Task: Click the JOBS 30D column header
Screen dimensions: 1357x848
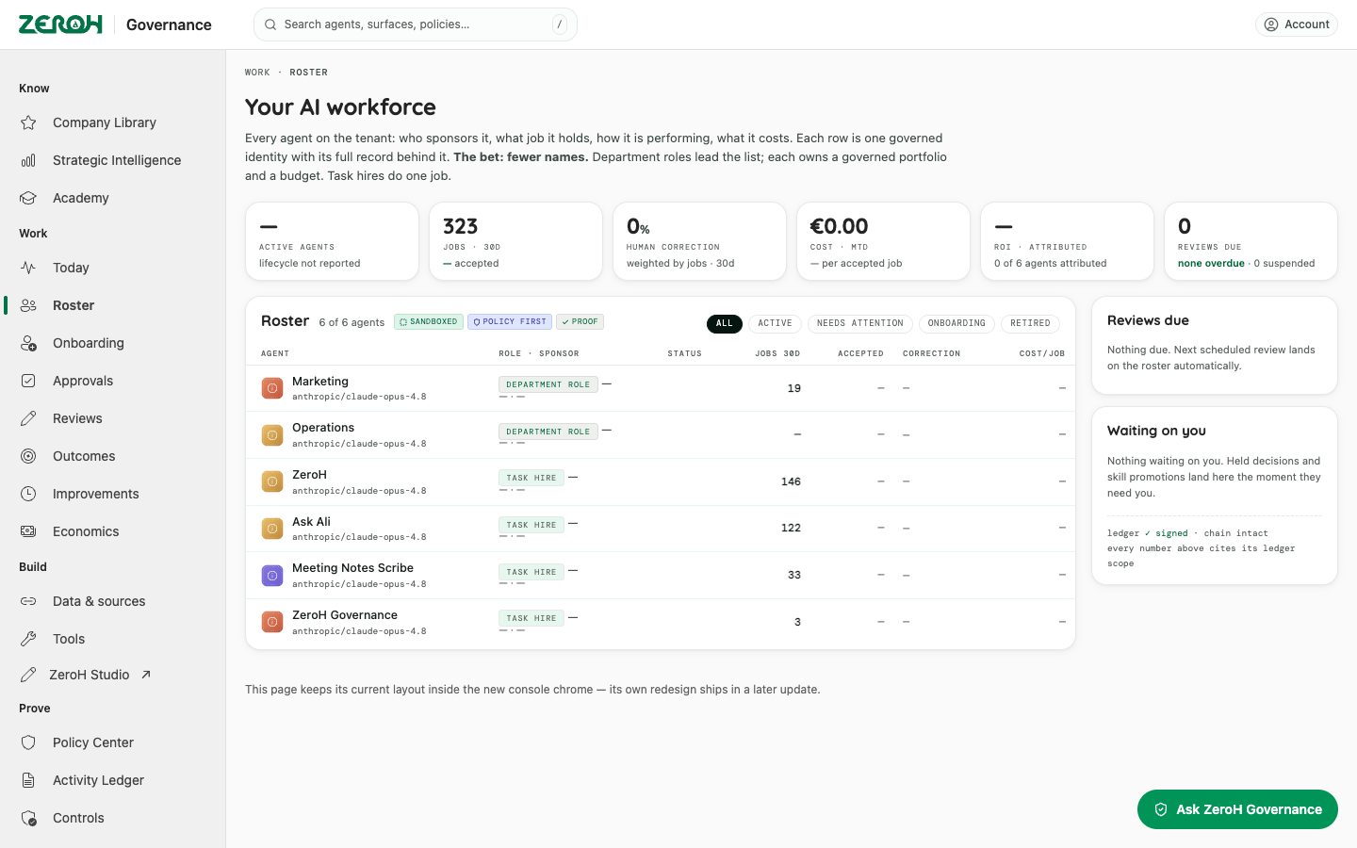Action: (777, 353)
